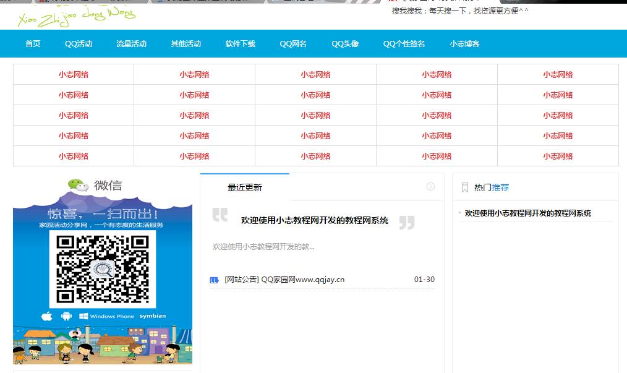This screenshot has height=373, width=627.
Task: Go to the QQ活动 section
Action: tap(79, 44)
